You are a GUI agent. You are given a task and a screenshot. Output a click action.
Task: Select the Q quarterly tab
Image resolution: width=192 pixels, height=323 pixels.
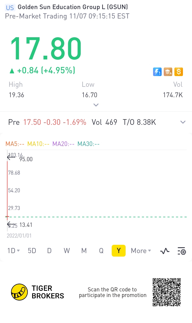point(101,251)
